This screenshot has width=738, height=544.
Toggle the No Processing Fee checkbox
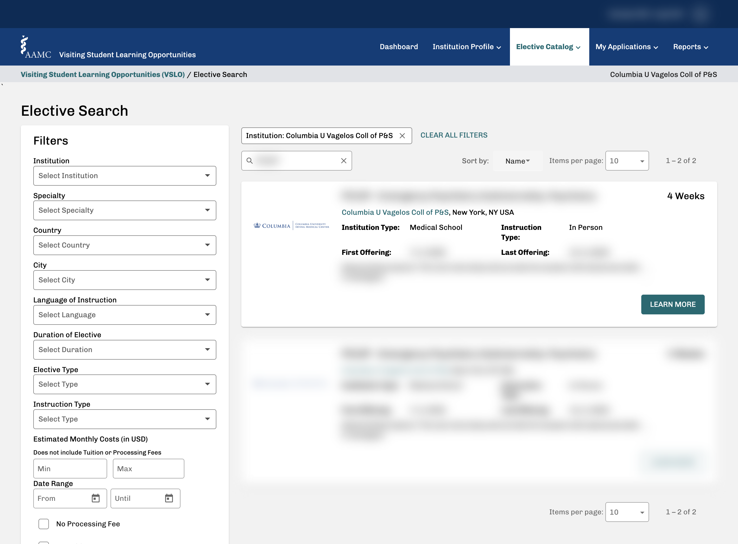43,523
